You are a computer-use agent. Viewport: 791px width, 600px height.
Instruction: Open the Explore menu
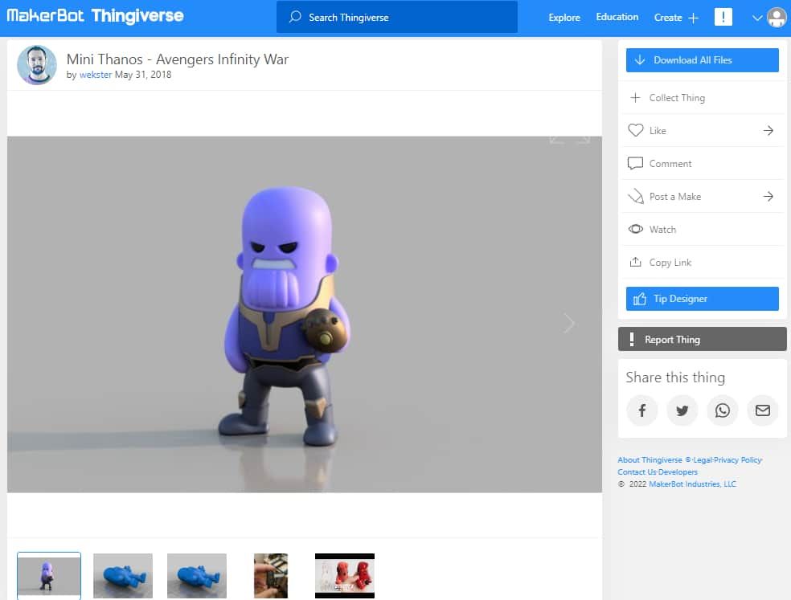(x=564, y=17)
